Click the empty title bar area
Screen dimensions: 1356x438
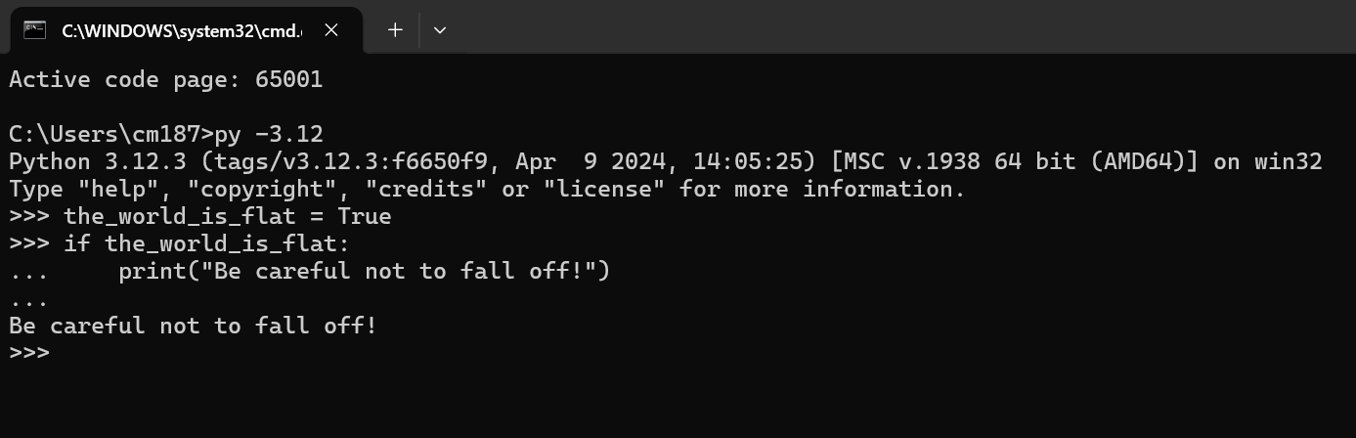(x=880, y=29)
